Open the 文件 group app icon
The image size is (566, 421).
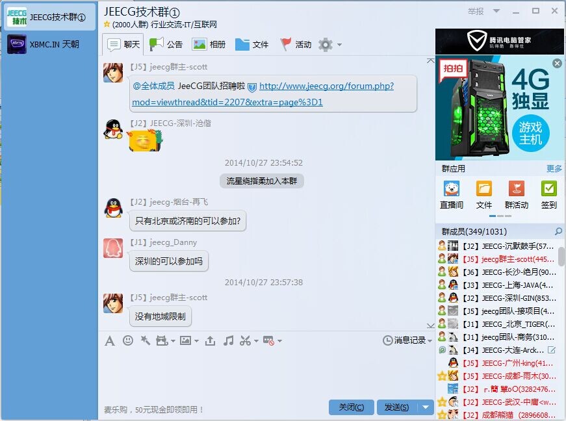(483, 195)
